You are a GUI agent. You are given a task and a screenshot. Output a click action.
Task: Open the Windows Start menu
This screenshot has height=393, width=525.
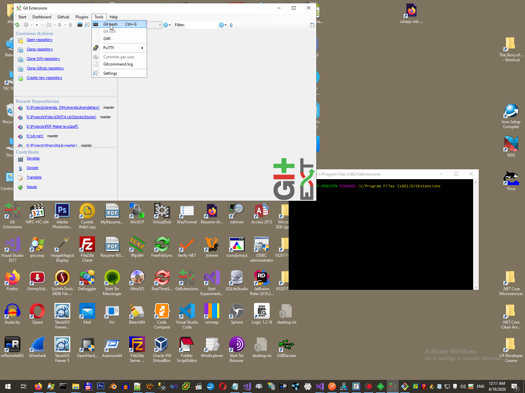8,386
